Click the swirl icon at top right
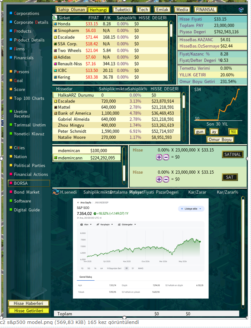 (241, 10)
